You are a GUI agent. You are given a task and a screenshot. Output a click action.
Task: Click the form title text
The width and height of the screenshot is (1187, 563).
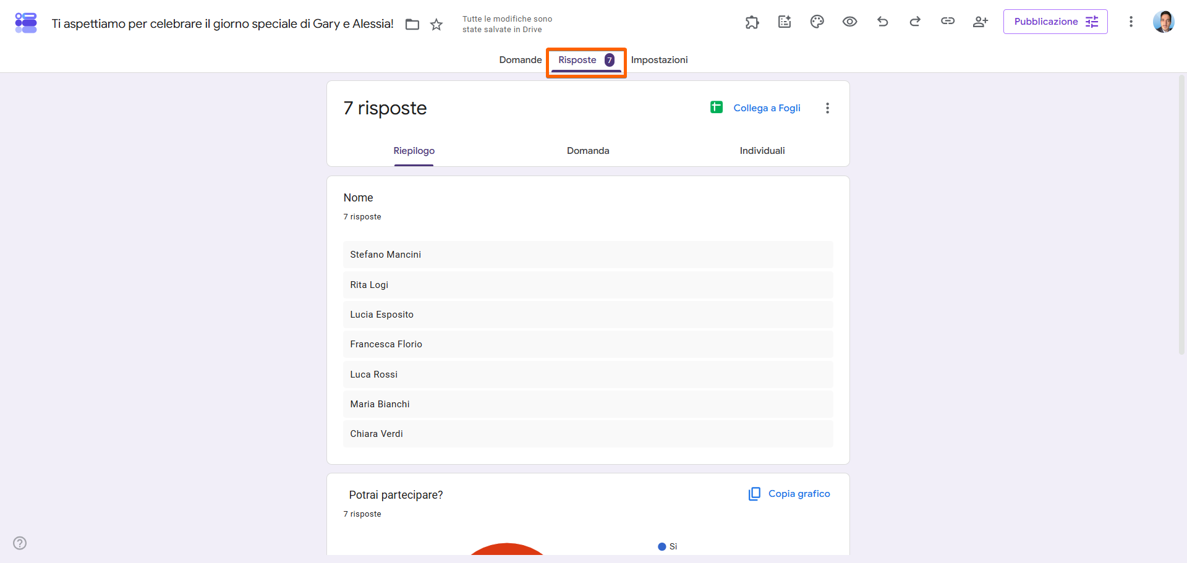pos(223,24)
